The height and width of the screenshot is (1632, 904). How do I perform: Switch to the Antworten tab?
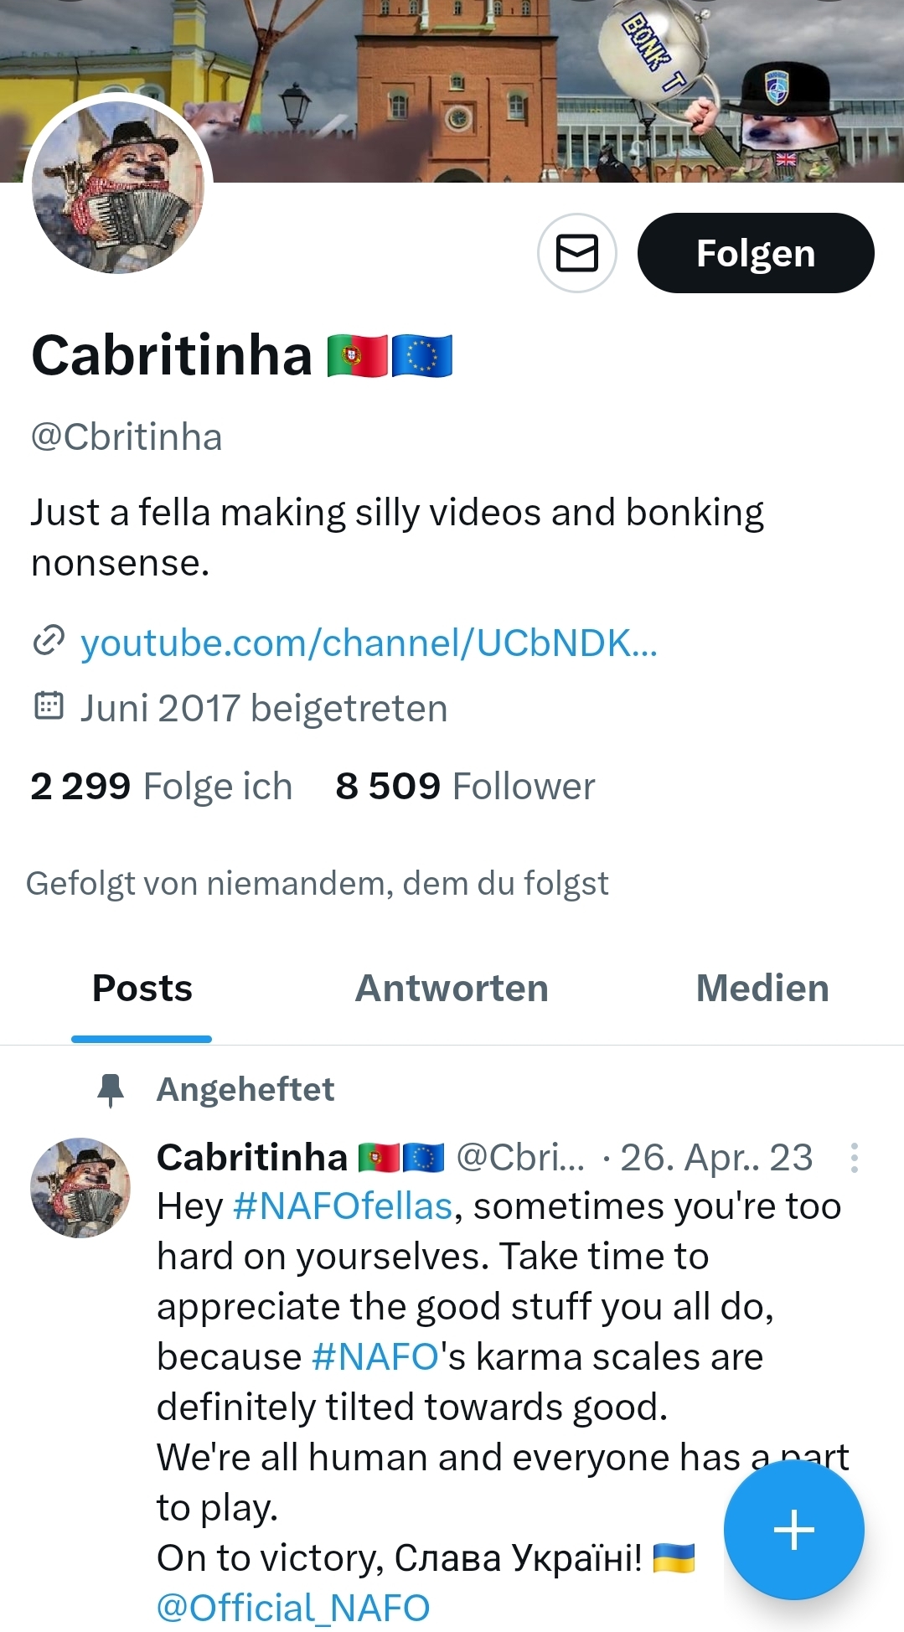pos(452,989)
